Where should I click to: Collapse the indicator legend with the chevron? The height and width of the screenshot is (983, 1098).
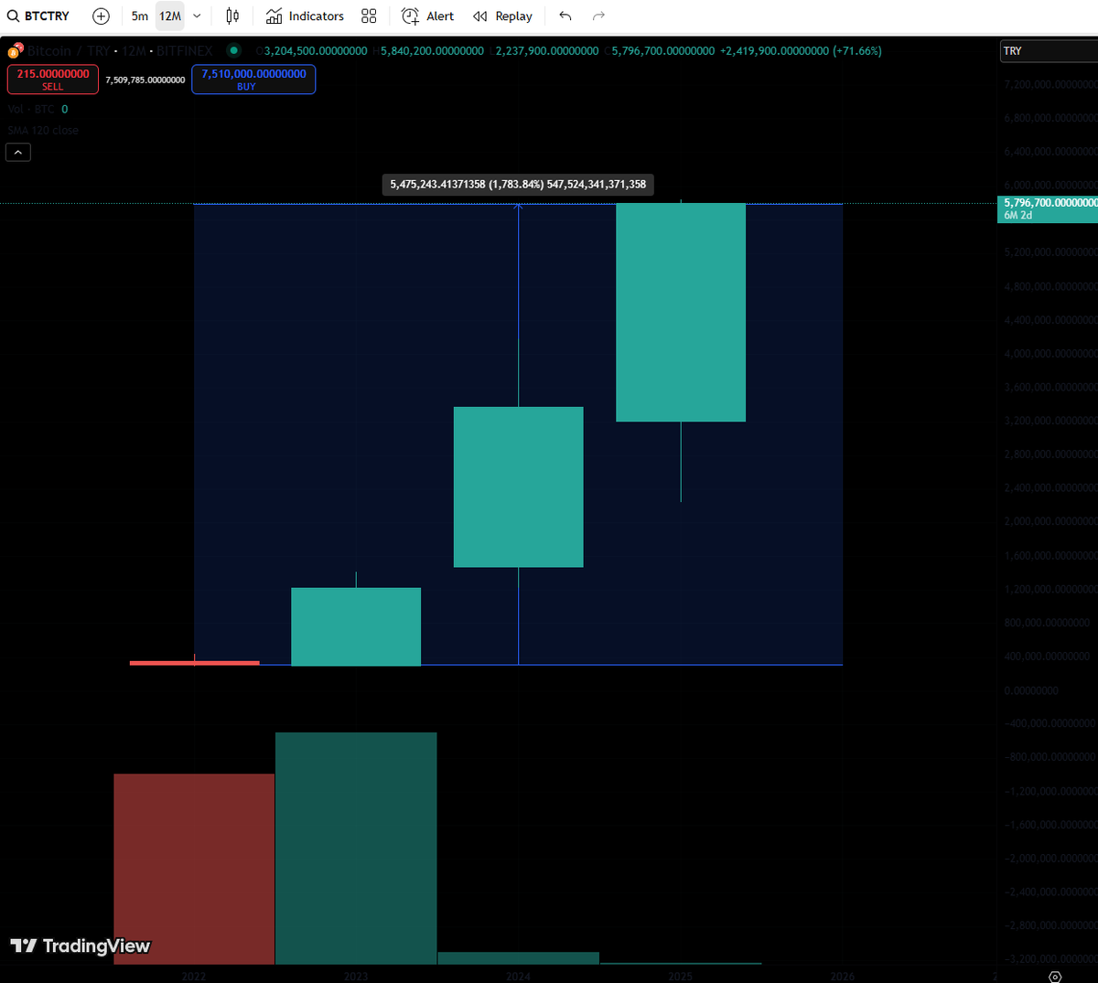point(18,152)
